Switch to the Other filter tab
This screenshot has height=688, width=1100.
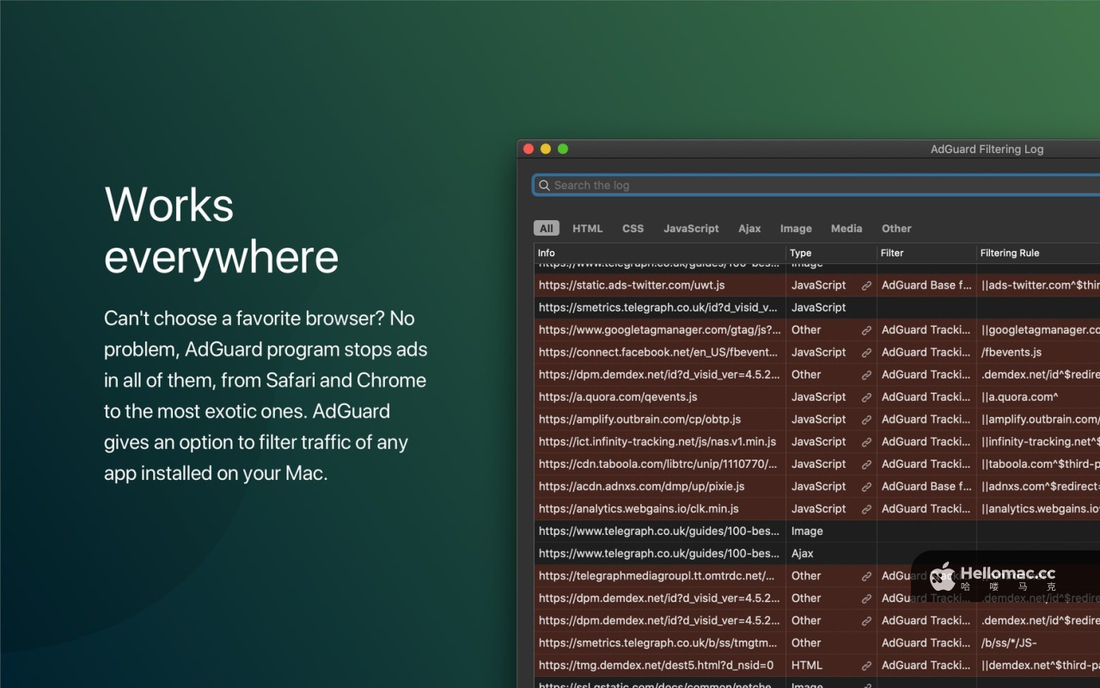[896, 229]
